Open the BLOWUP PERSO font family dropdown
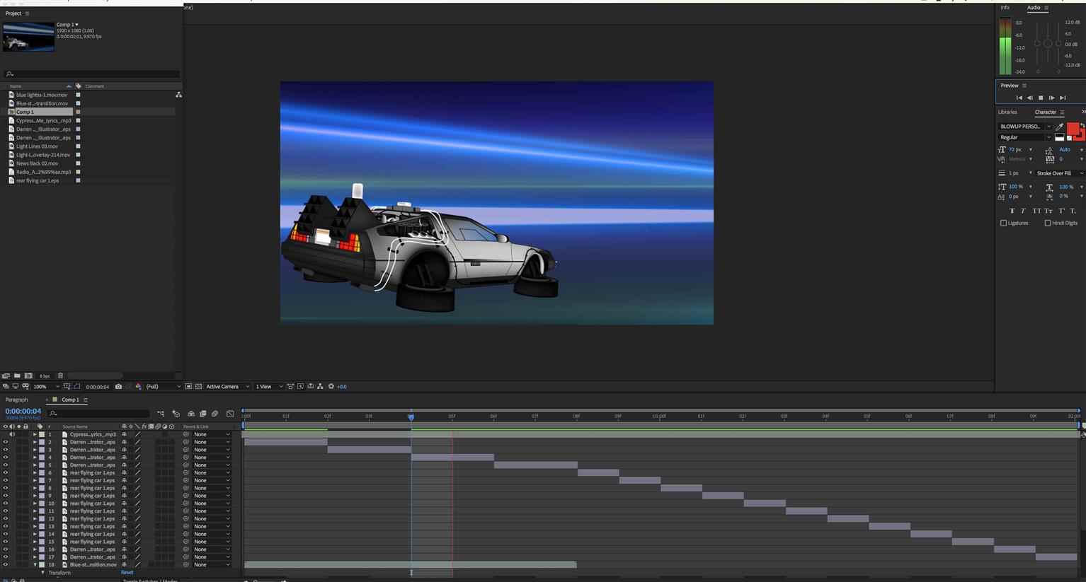Image resolution: width=1086 pixels, height=582 pixels. point(1025,127)
